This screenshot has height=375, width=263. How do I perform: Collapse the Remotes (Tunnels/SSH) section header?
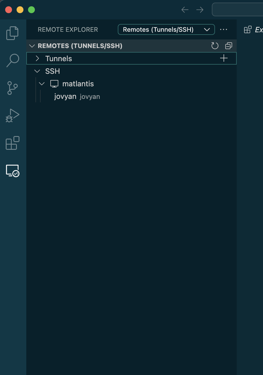click(32, 46)
